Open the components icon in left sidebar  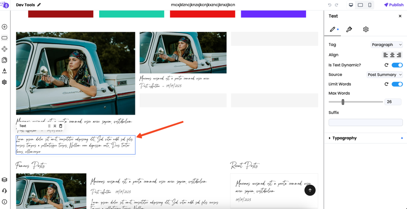(x=4, y=49)
